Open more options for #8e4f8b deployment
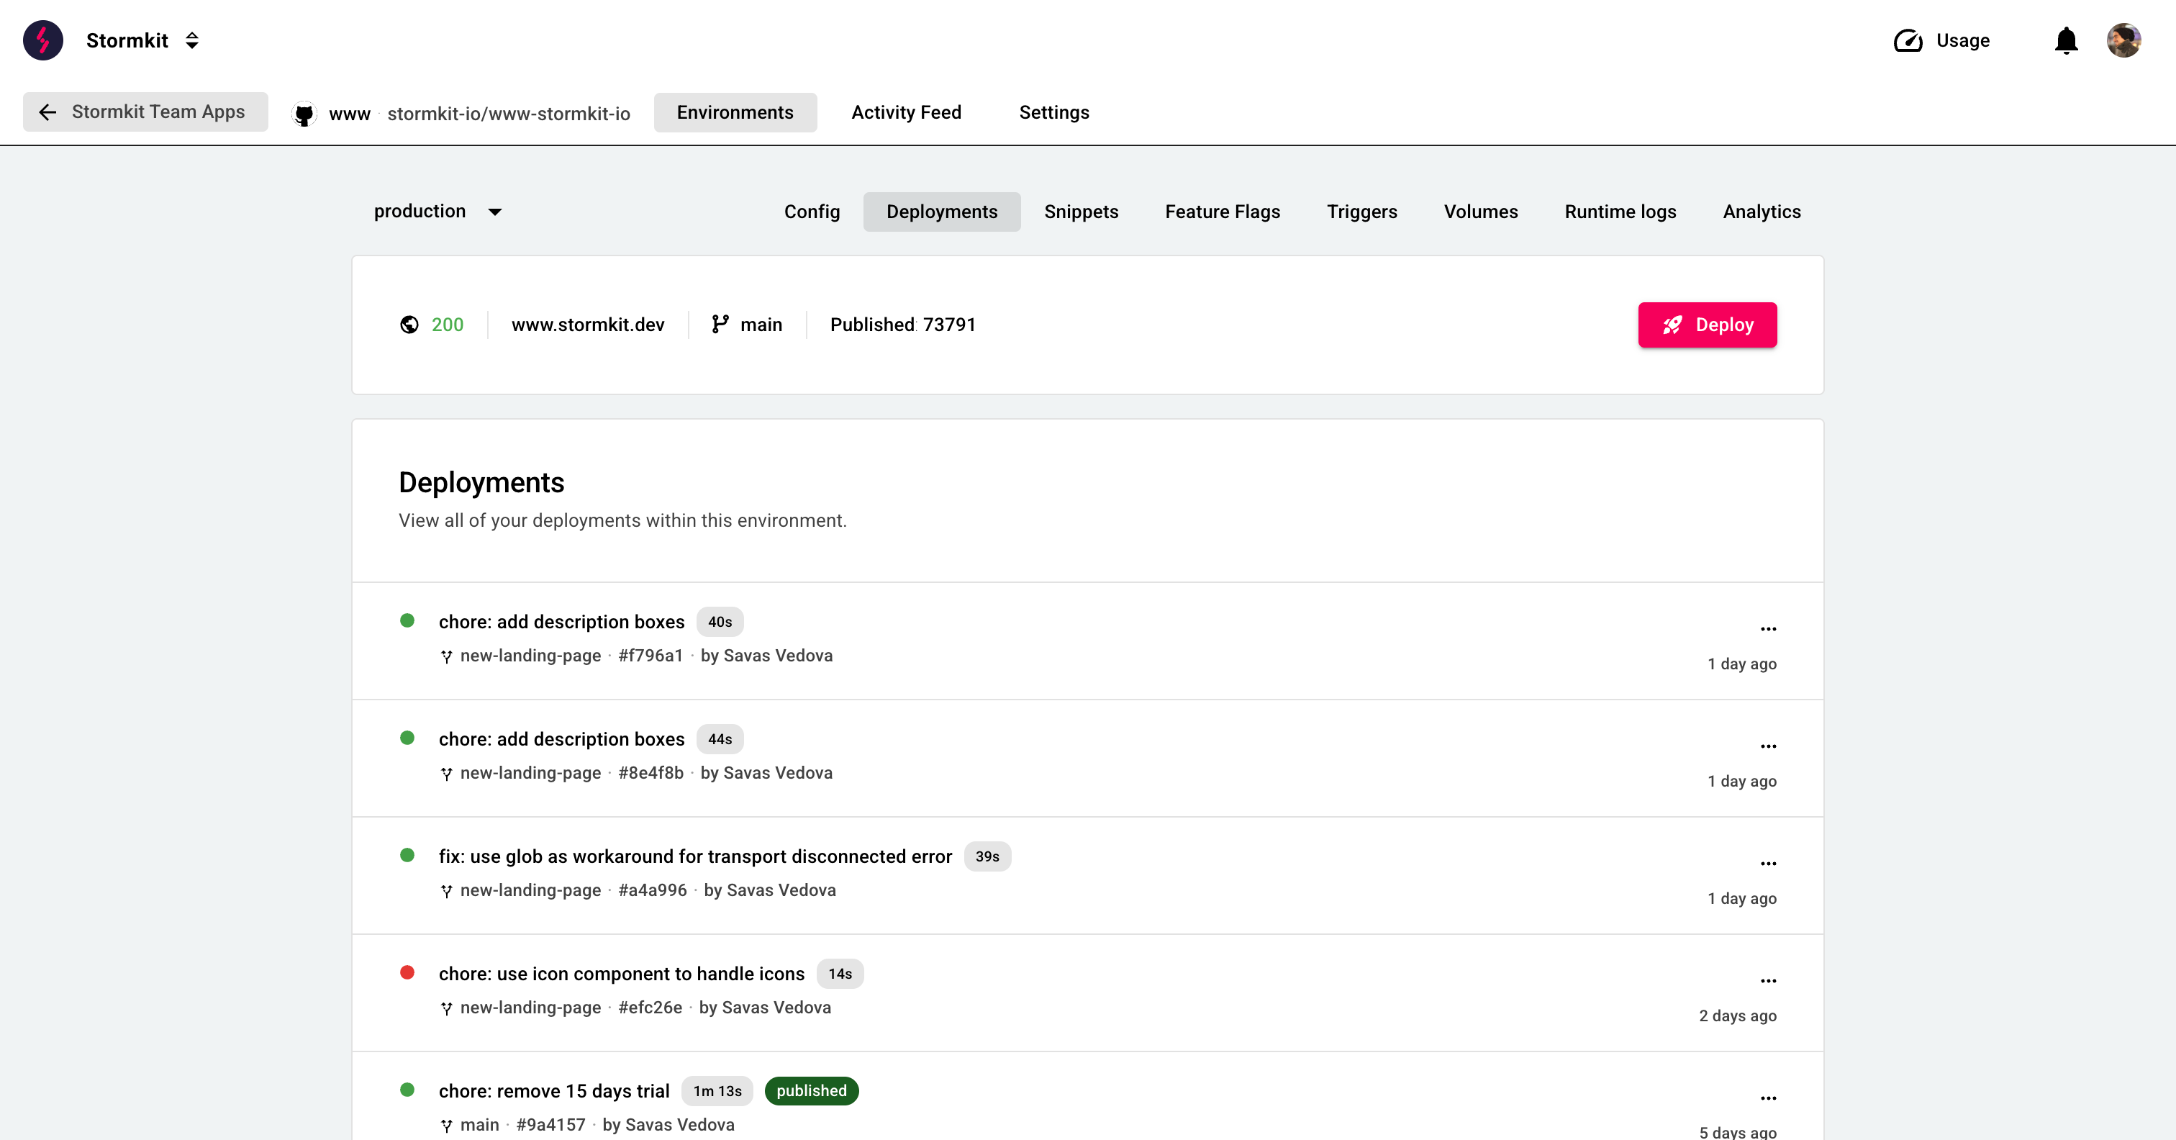This screenshot has width=2176, height=1140. point(1767,746)
